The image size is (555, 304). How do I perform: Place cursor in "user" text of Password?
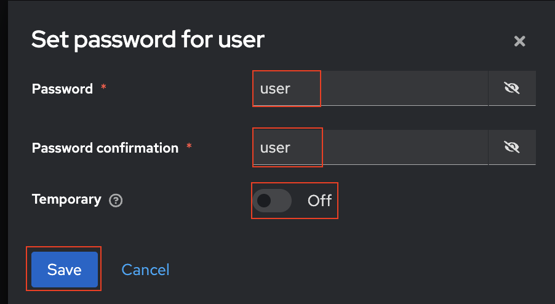275,89
